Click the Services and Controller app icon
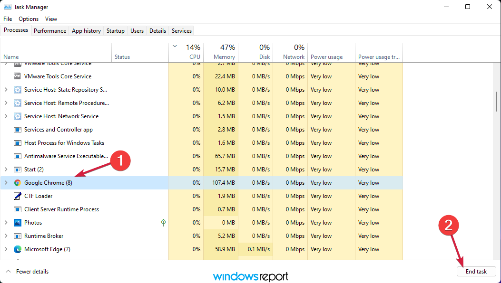 18,130
